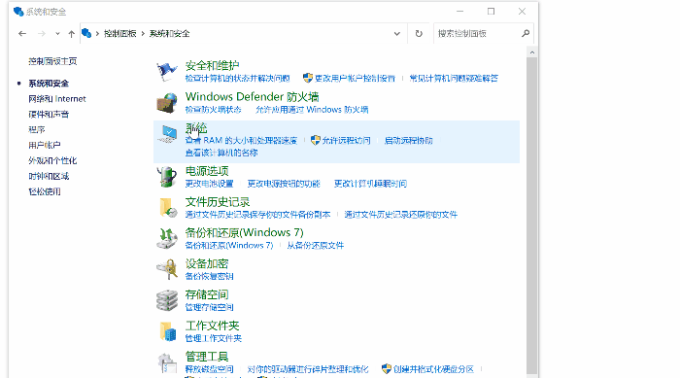
Task: Open Windows Defender 防火墙 heading
Action: point(252,96)
